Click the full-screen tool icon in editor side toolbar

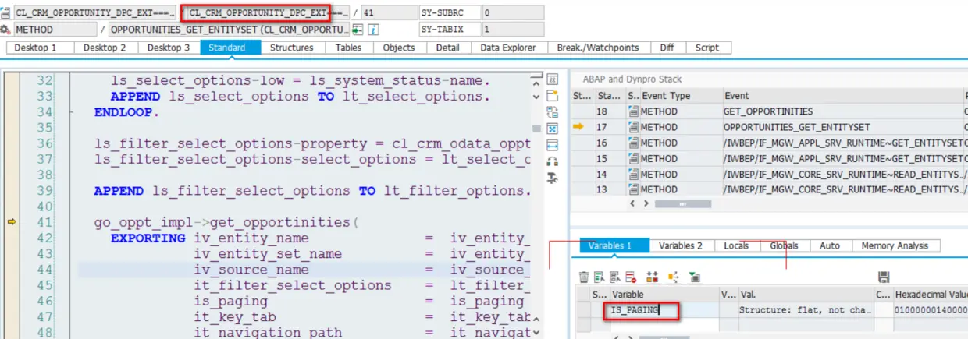pos(553,129)
